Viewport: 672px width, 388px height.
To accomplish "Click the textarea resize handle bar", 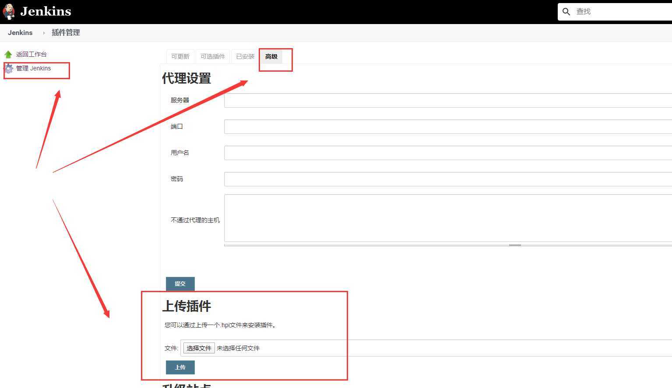I will [448, 245].
